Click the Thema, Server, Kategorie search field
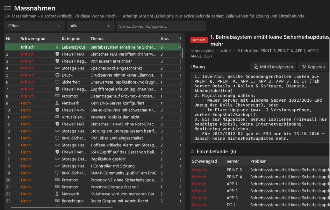This screenshot has width=330, height=210. (x=161, y=26)
